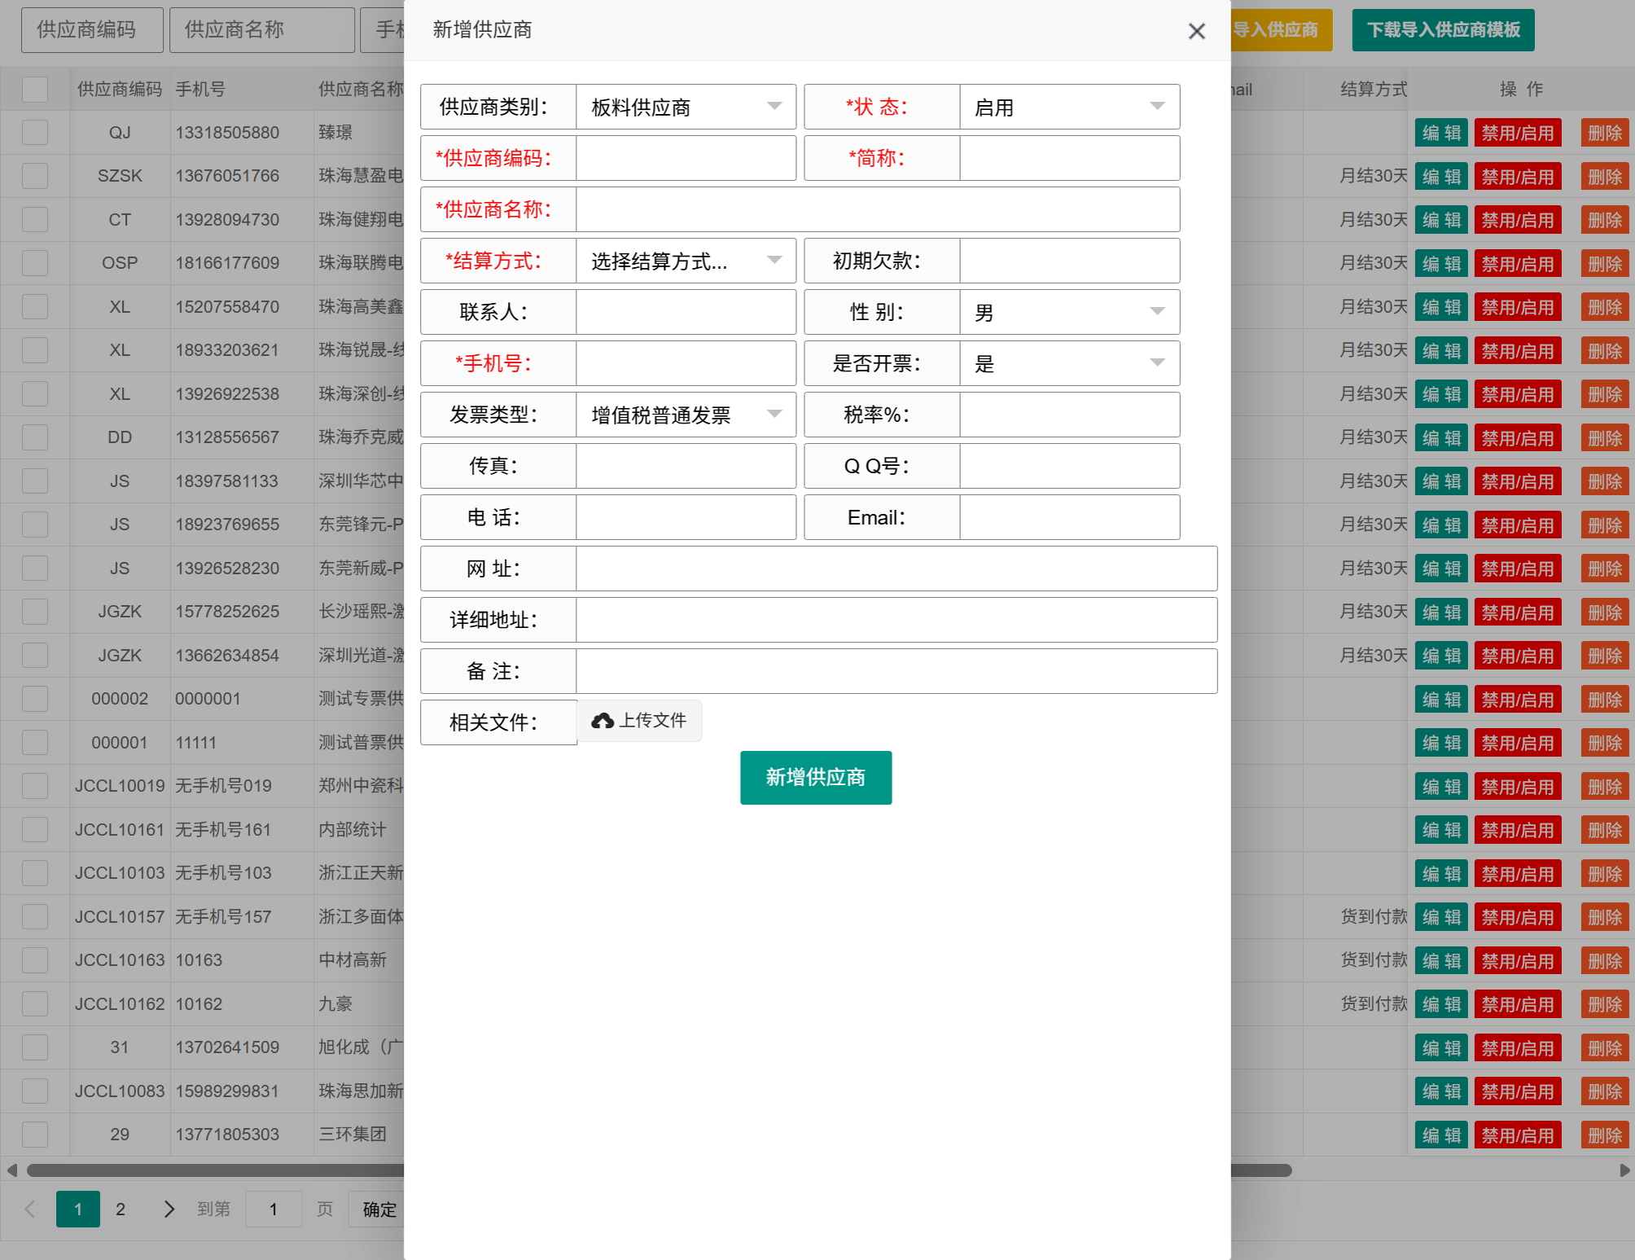Open the 结算方式 selection dropdown
The height and width of the screenshot is (1260, 1635).
pyautogui.click(x=686, y=261)
